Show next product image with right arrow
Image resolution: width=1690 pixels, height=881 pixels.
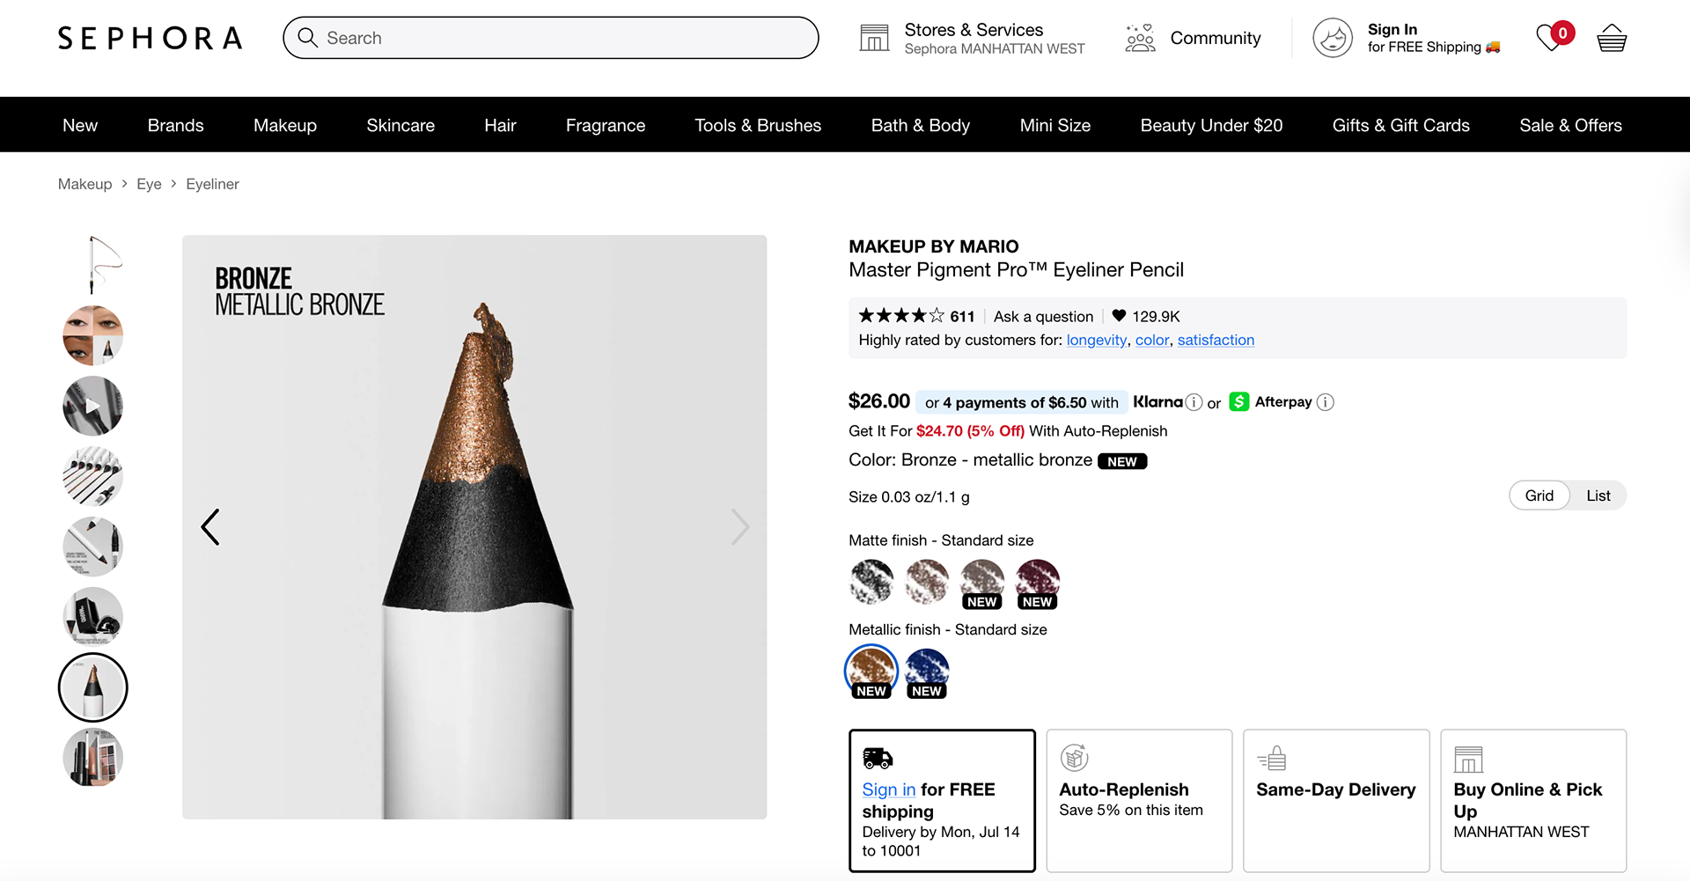[740, 527]
